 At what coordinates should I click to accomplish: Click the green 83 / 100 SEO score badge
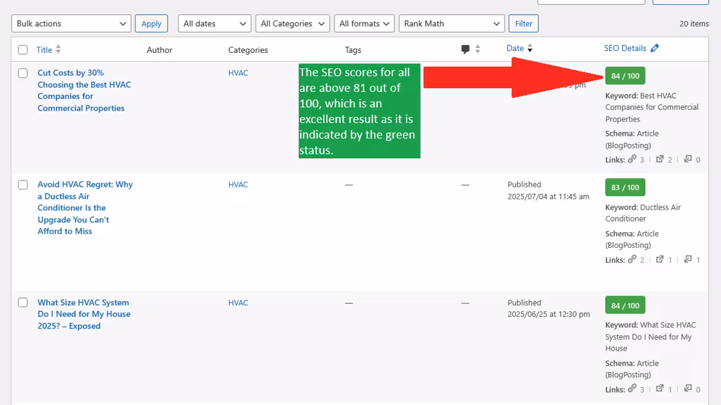tap(625, 188)
